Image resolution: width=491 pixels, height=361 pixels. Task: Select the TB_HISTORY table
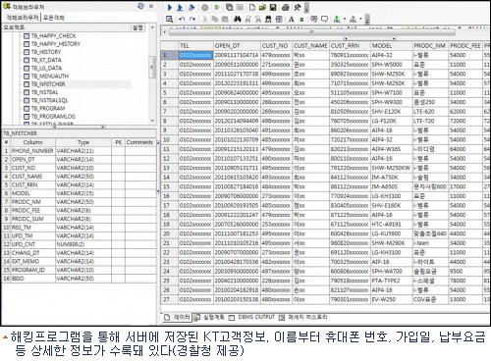tap(46, 52)
